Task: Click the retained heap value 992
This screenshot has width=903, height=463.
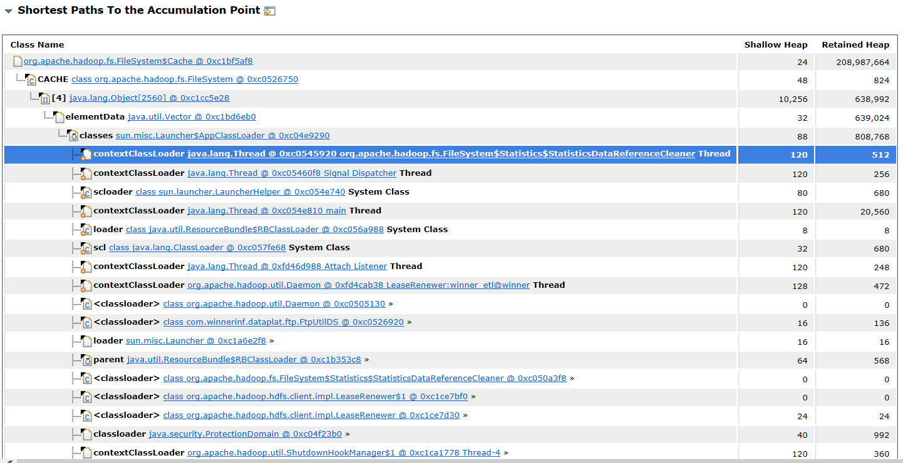Action: [882, 435]
